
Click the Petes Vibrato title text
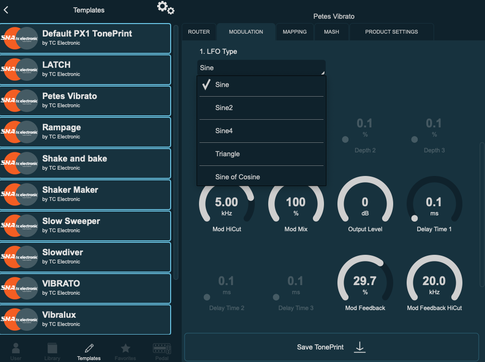pos(334,16)
